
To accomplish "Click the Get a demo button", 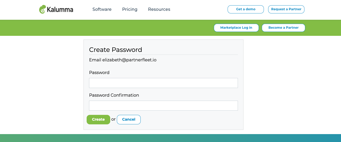I will point(246,9).
